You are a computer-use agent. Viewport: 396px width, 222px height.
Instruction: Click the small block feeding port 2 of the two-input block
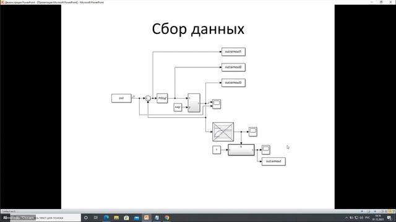(178, 107)
